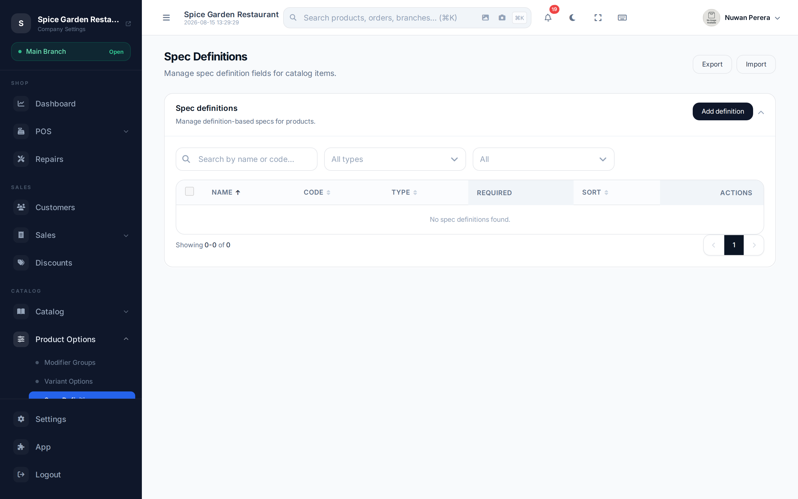Click camera icon in search bar
Viewport: 798px width, 499px height.
(x=502, y=17)
